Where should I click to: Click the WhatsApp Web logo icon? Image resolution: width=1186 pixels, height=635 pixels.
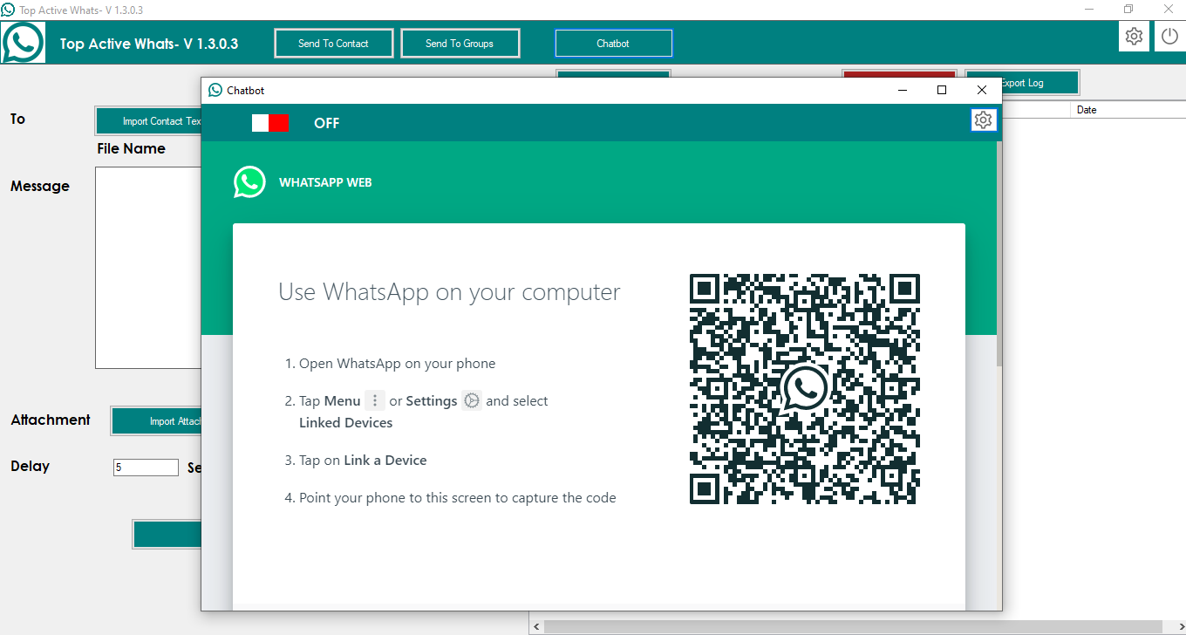coord(249,182)
